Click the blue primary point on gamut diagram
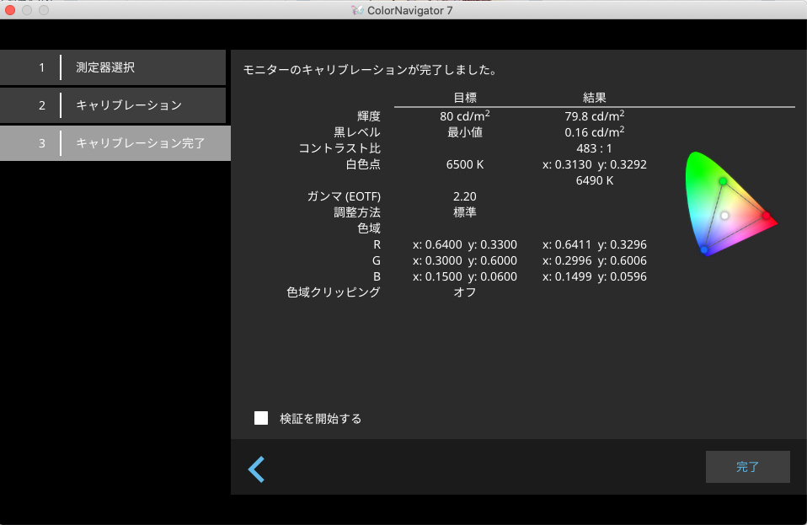807x525 pixels. pos(704,249)
